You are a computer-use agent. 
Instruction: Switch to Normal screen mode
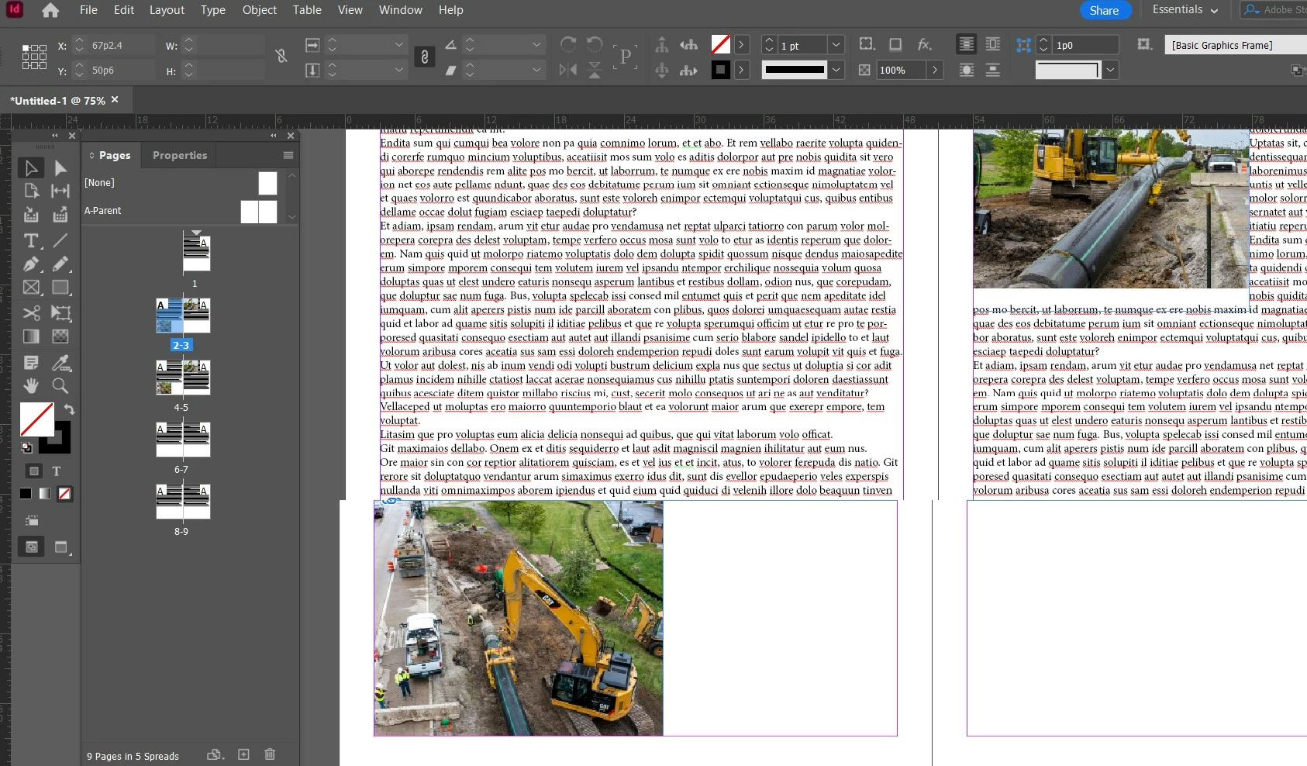point(32,547)
